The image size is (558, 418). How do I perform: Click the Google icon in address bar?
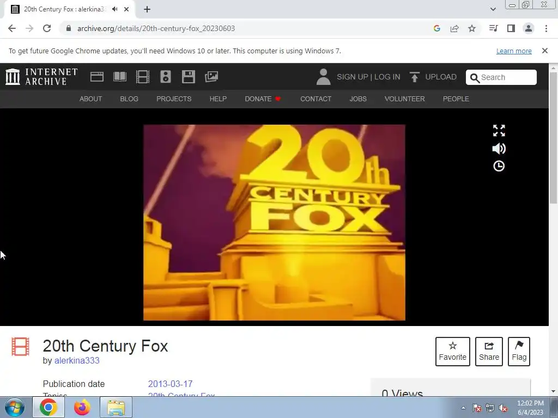pyautogui.click(x=437, y=28)
